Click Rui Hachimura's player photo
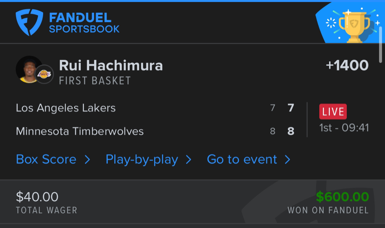Screen dimensions: 385x228 28,69
